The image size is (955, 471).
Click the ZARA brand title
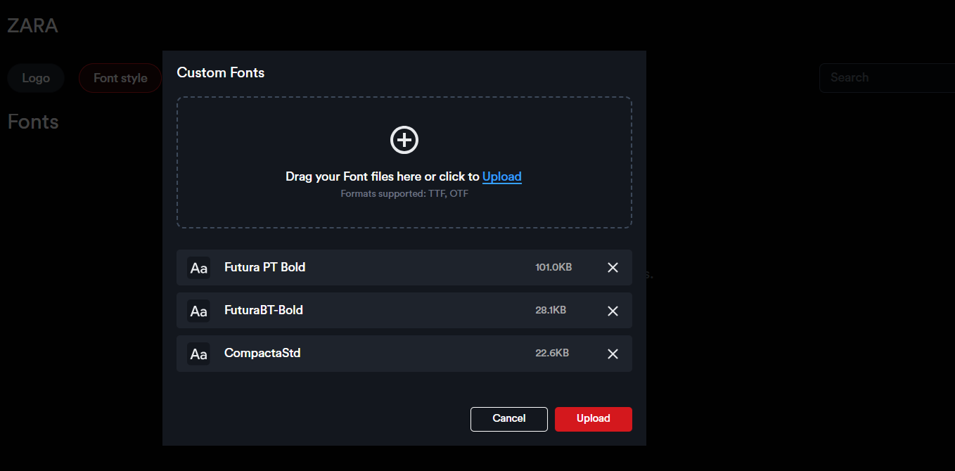pyautogui.click(x=32, y=26)
